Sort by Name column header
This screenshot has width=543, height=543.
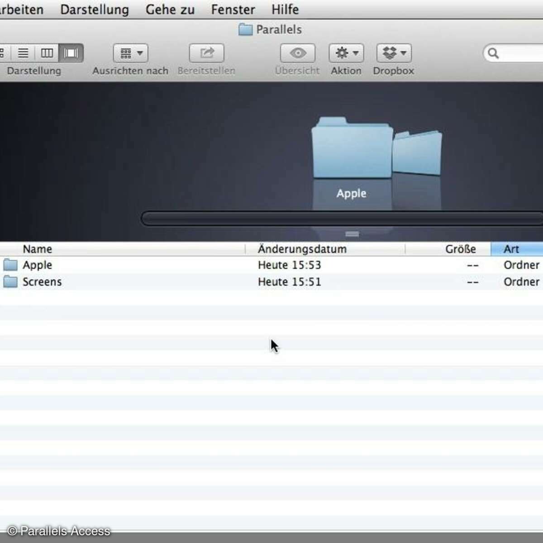(38, 249)
